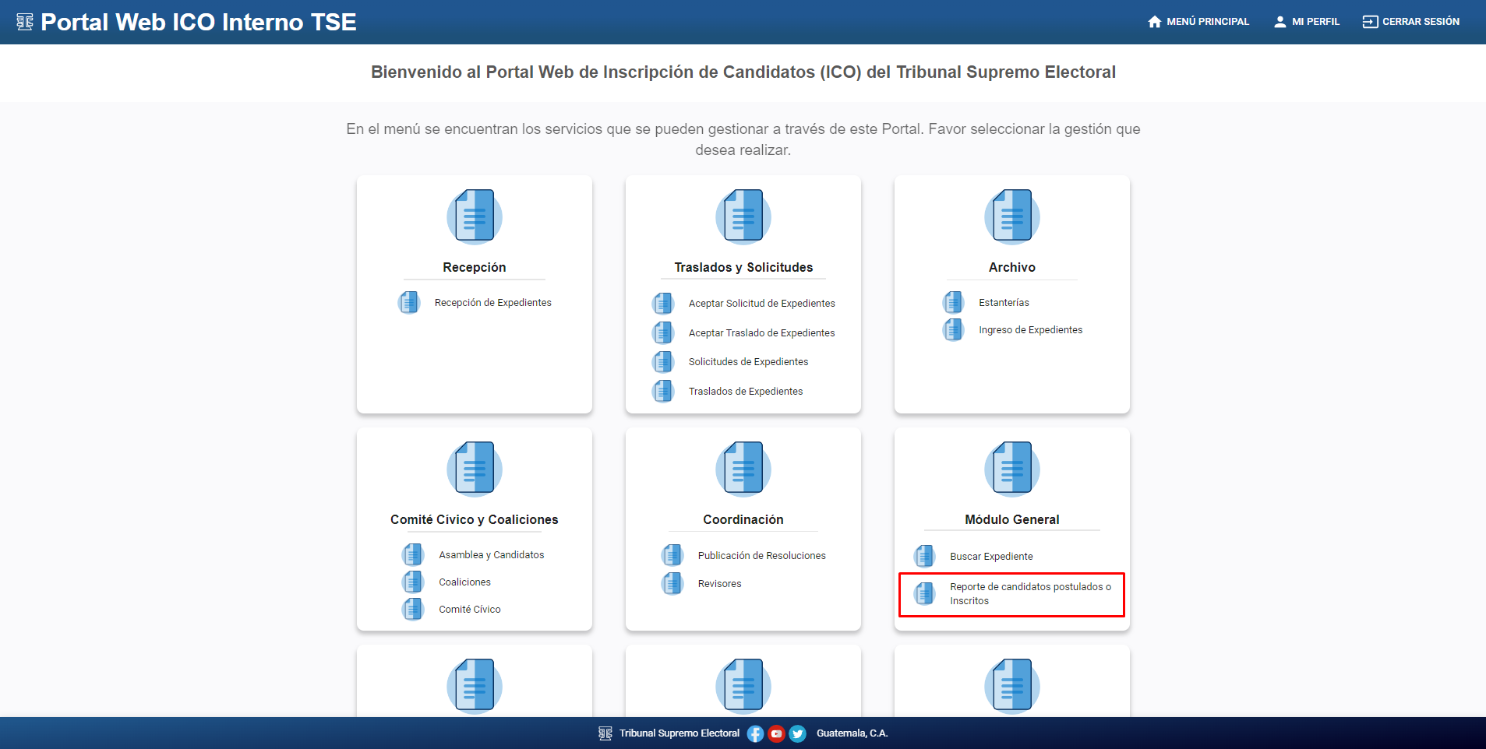The image size is (1486, 749).
Task: Open Asamblea y Candidatos
Action: tap(491, 554)
